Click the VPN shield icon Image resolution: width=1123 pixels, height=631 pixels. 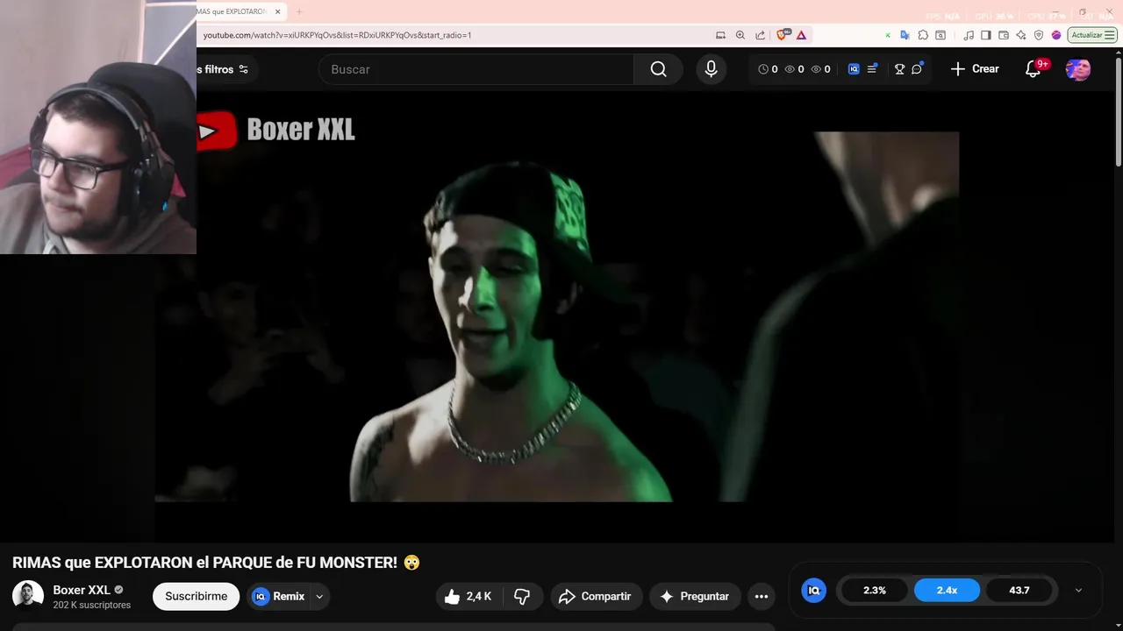pos(1039,35)
